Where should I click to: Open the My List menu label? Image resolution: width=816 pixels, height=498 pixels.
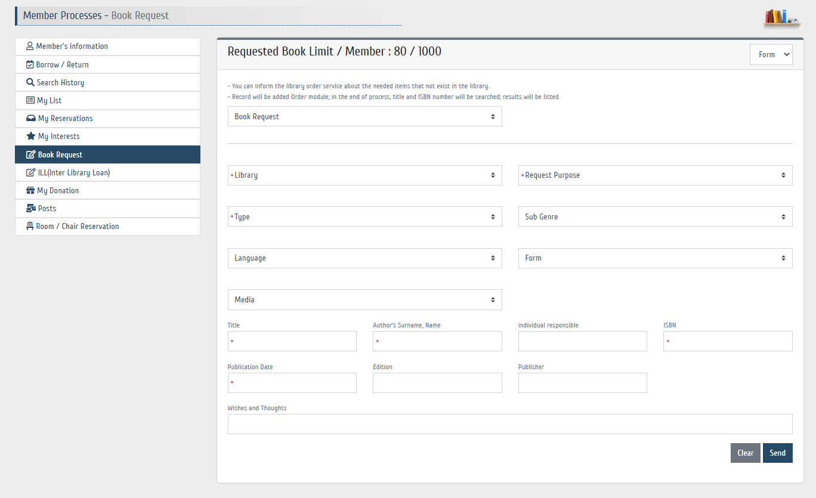coord(49,100)
